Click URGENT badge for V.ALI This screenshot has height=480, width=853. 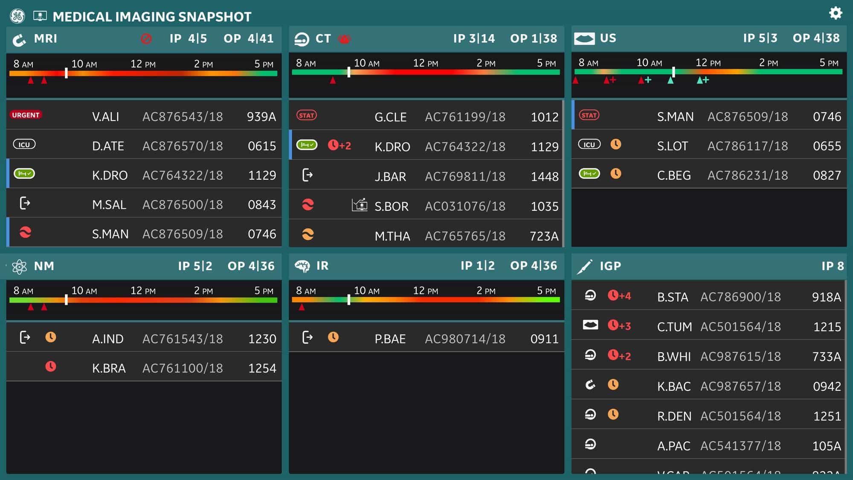pyautogui.click(x=26, y=115)
